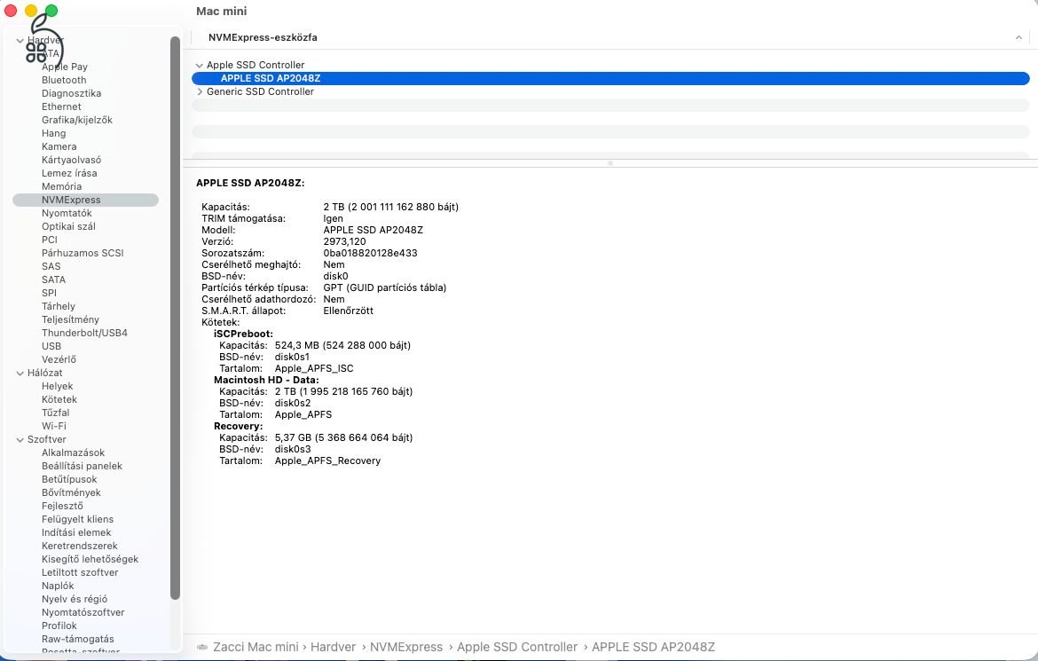The image size is (1038, 661).
Task: Open Memória in the sidebar
Action: click(x=61, y=186)
